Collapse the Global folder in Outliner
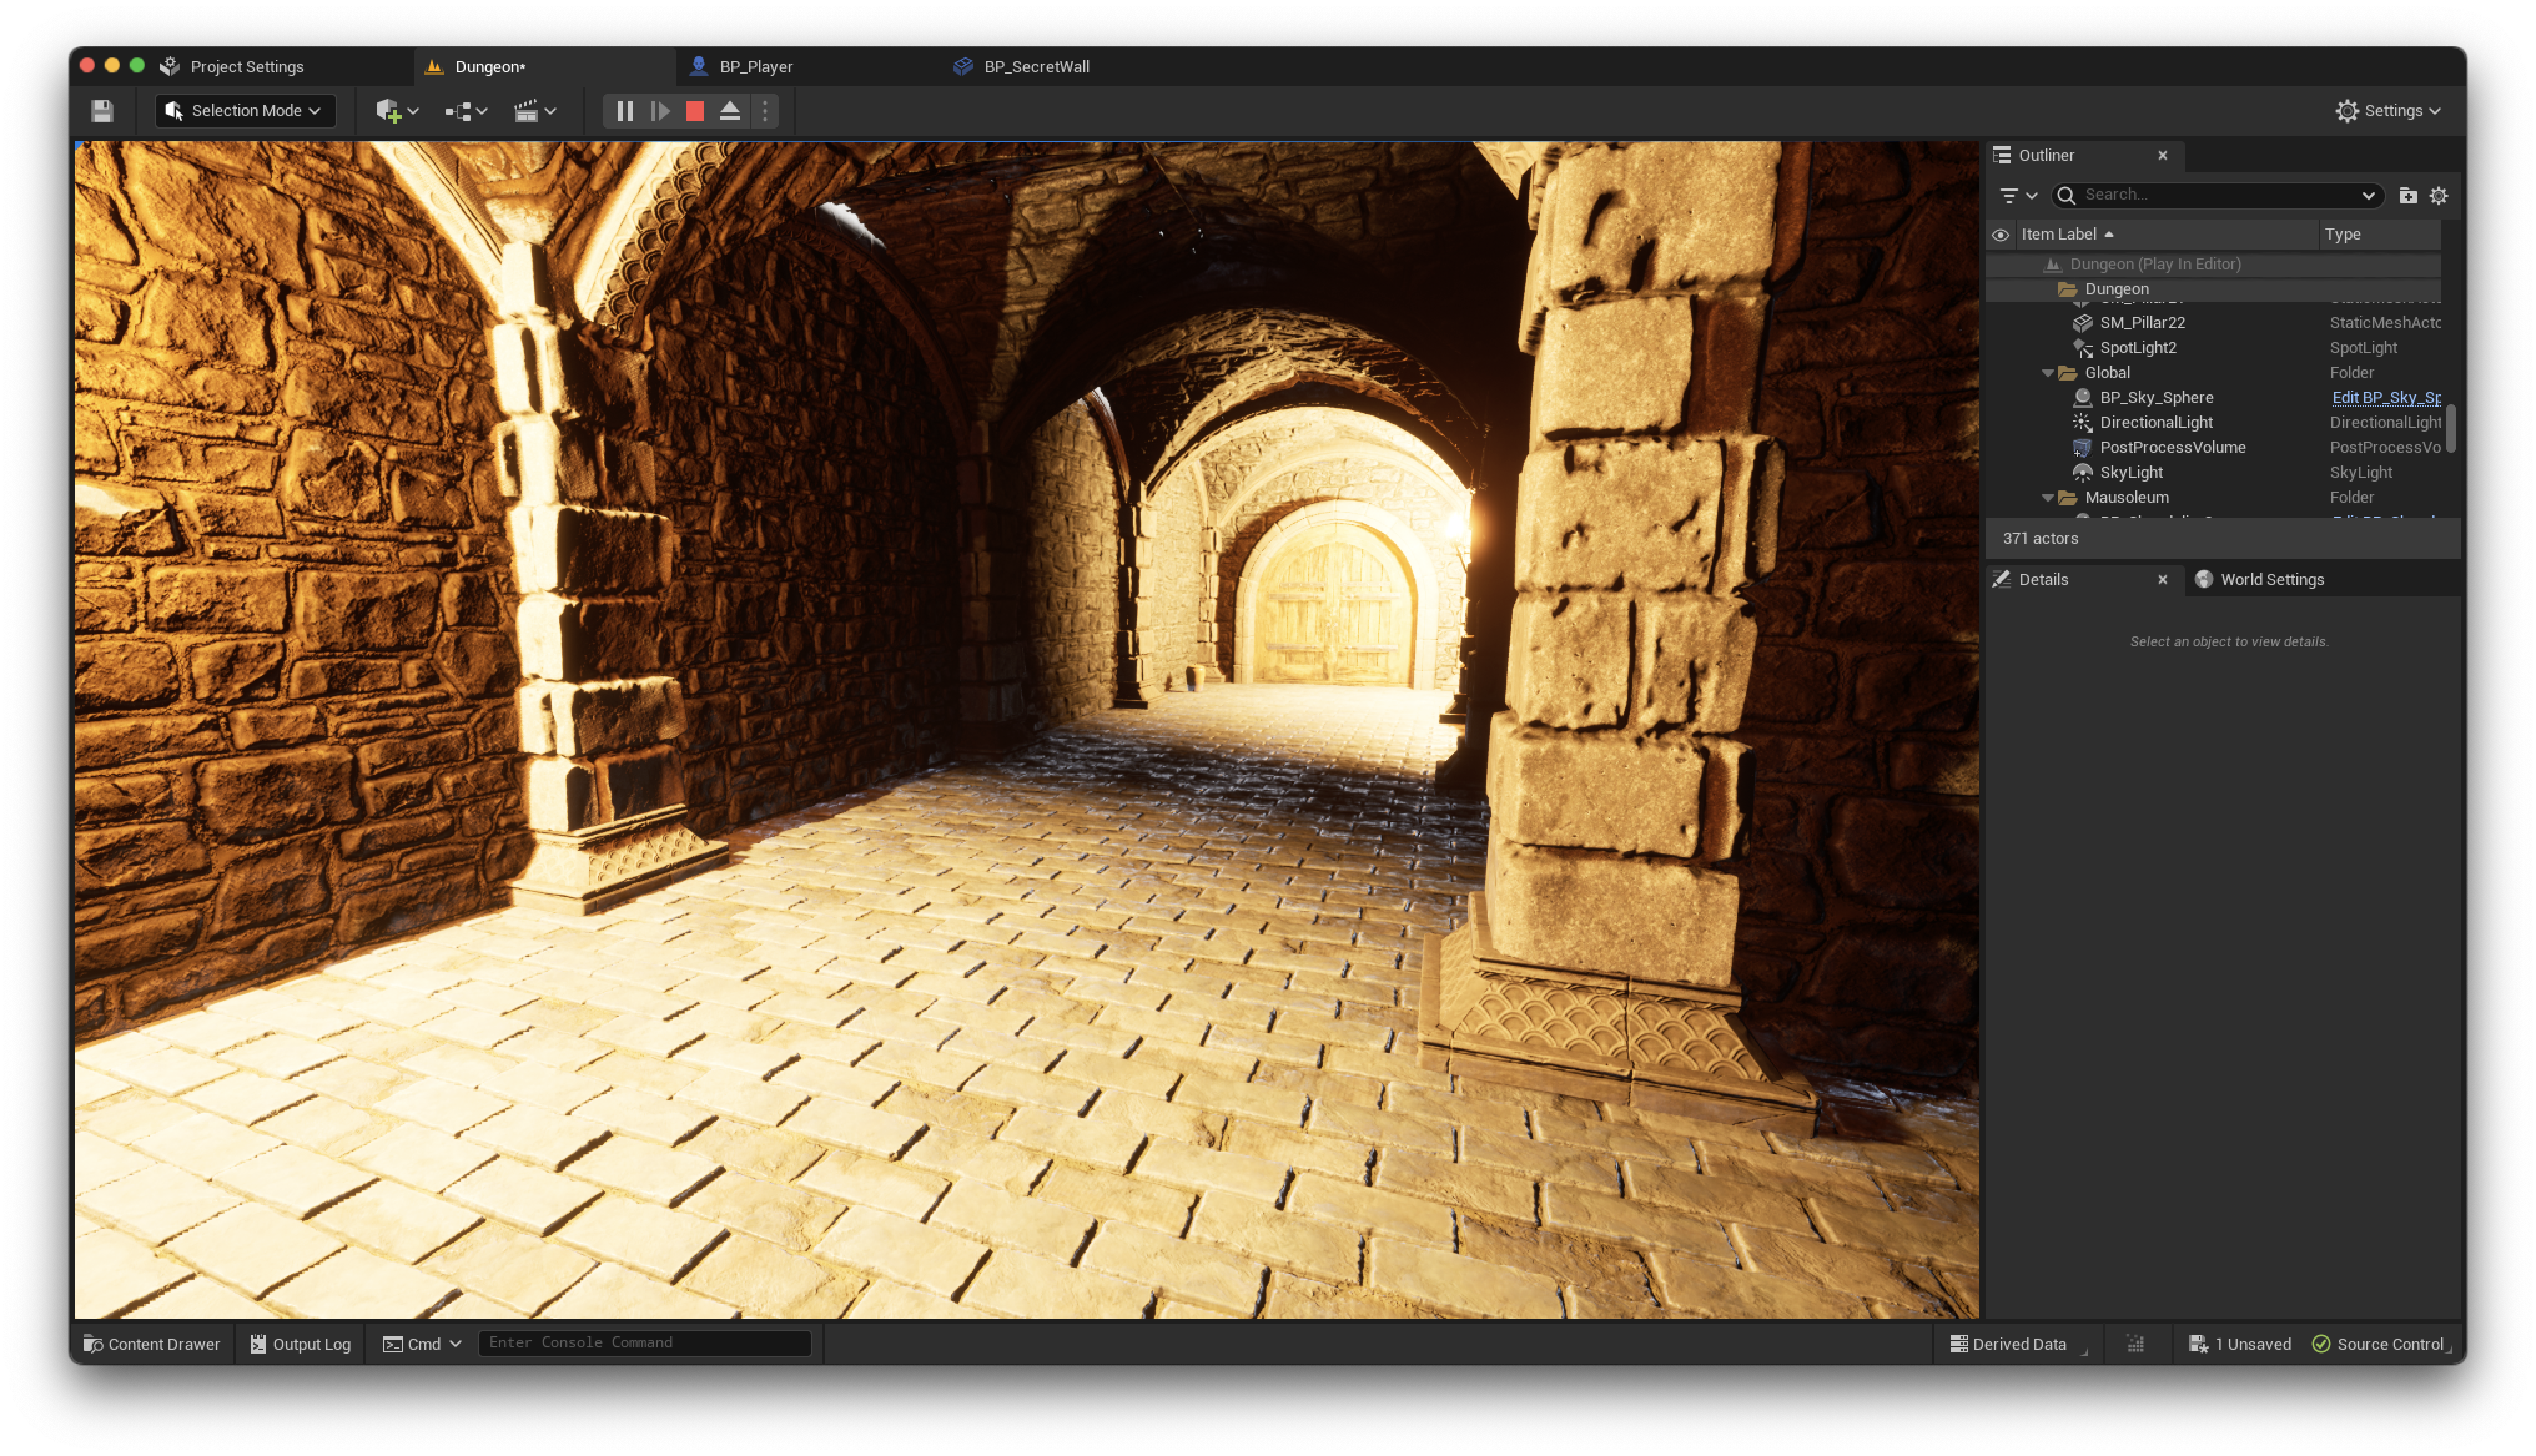Viewport: 2536px width, 1456px height. [x=2047, y=373]
